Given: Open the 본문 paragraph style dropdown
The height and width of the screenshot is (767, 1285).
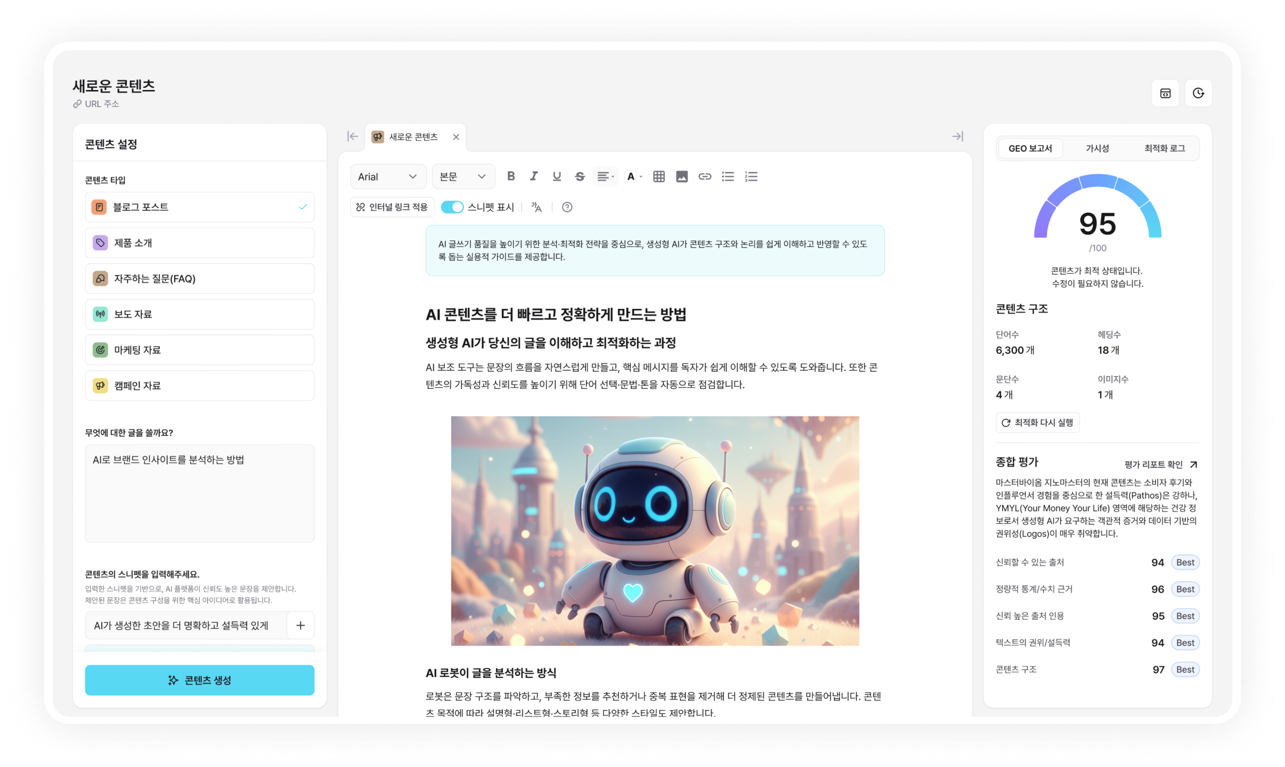Looking at the screenshot, I should pos(462,176).
